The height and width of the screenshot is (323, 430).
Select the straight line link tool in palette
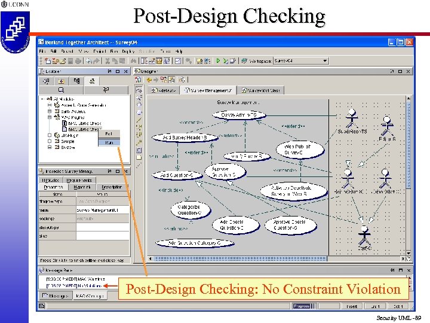[x=139, y=120]
